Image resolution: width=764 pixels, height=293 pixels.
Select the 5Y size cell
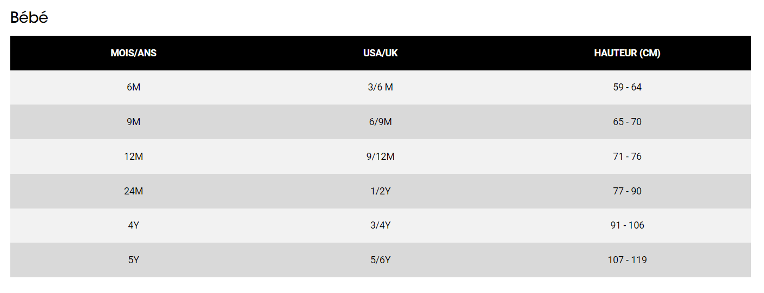pyautogui.click(x=133, y=260)
